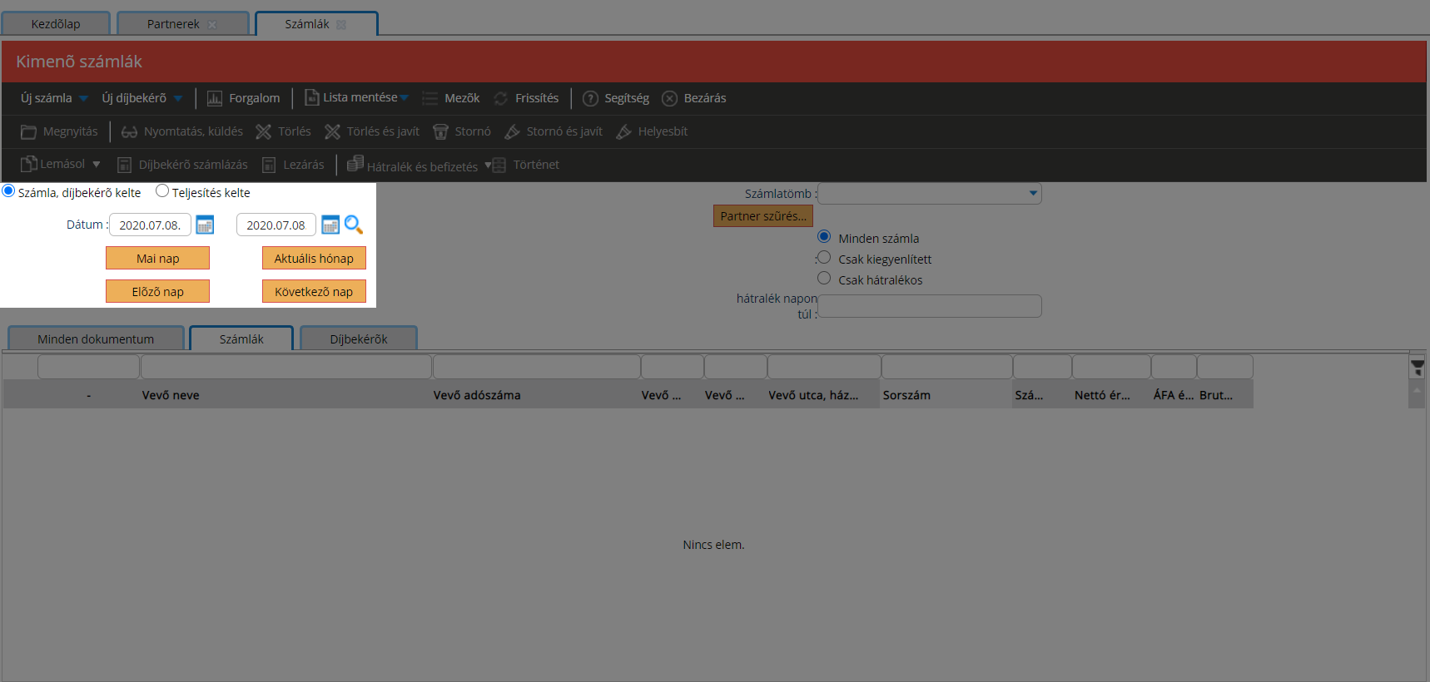
Task: Click the Mezők list icon
Action: [x=429, y=98]
